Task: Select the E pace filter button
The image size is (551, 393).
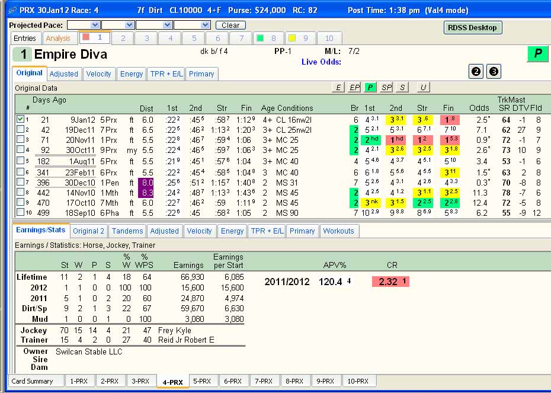Action: (x=338, y=88)
